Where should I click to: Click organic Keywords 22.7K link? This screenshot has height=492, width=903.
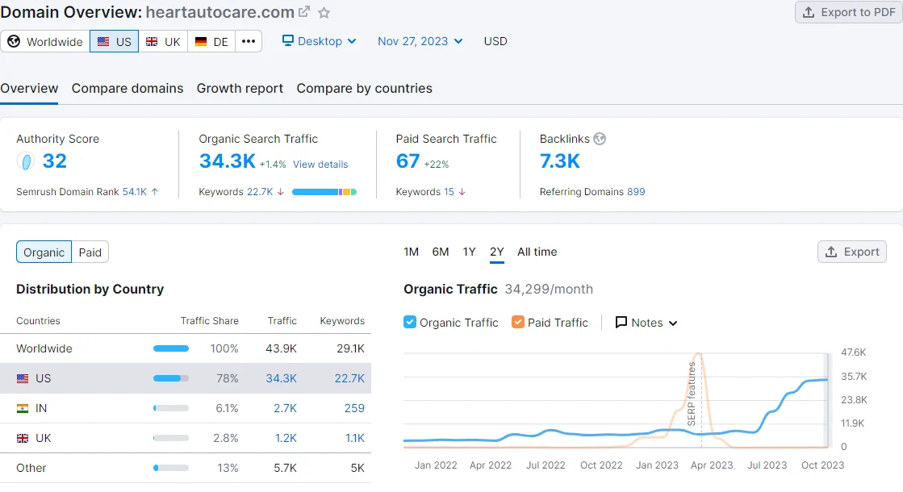(260, 192)
